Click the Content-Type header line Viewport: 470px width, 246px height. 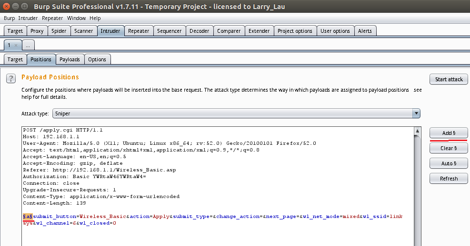tap(101, 197)
